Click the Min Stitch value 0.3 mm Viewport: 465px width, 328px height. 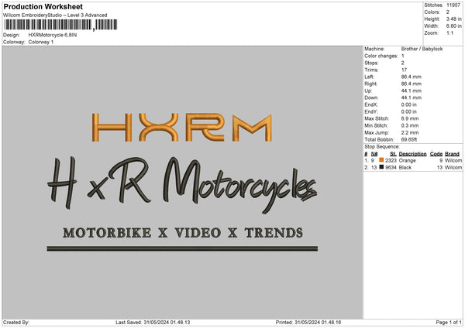(410, 126)
